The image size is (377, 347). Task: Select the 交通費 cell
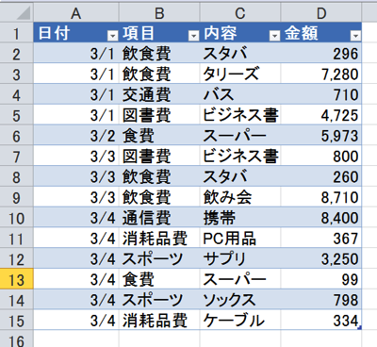click(159, 94)
